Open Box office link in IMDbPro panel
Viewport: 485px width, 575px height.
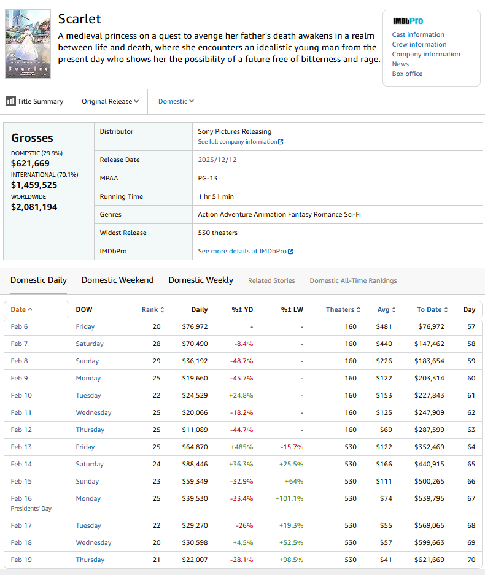pyautogui.click(x=407, y=74)
